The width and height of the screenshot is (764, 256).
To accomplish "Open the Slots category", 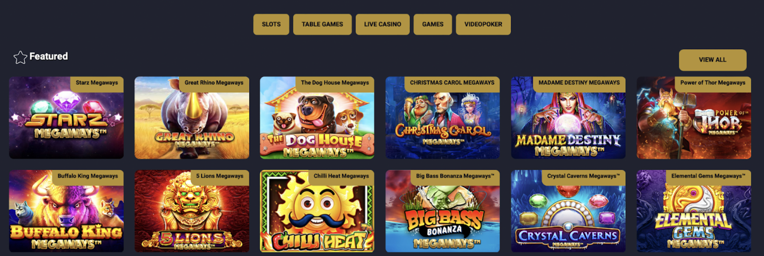I will click(x=271, y=24).
